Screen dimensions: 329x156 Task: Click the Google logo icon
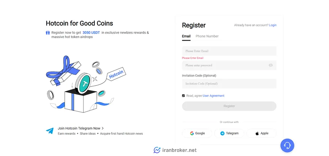192,133
